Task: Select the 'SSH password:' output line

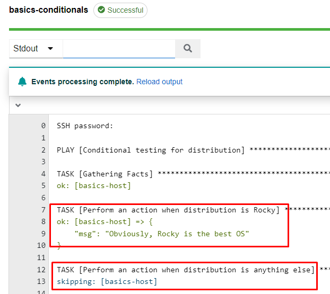Action: 85,126
